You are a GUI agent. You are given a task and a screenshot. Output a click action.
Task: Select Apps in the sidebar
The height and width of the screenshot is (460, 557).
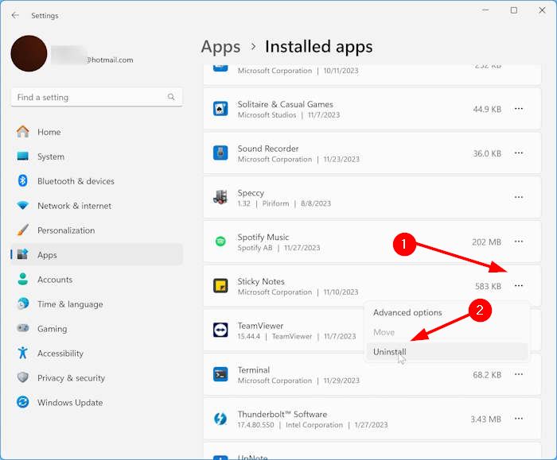96,255
